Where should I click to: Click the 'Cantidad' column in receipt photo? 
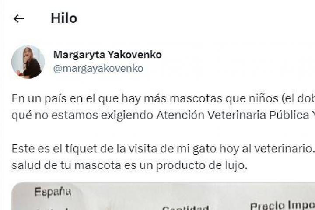click(185, 207)
